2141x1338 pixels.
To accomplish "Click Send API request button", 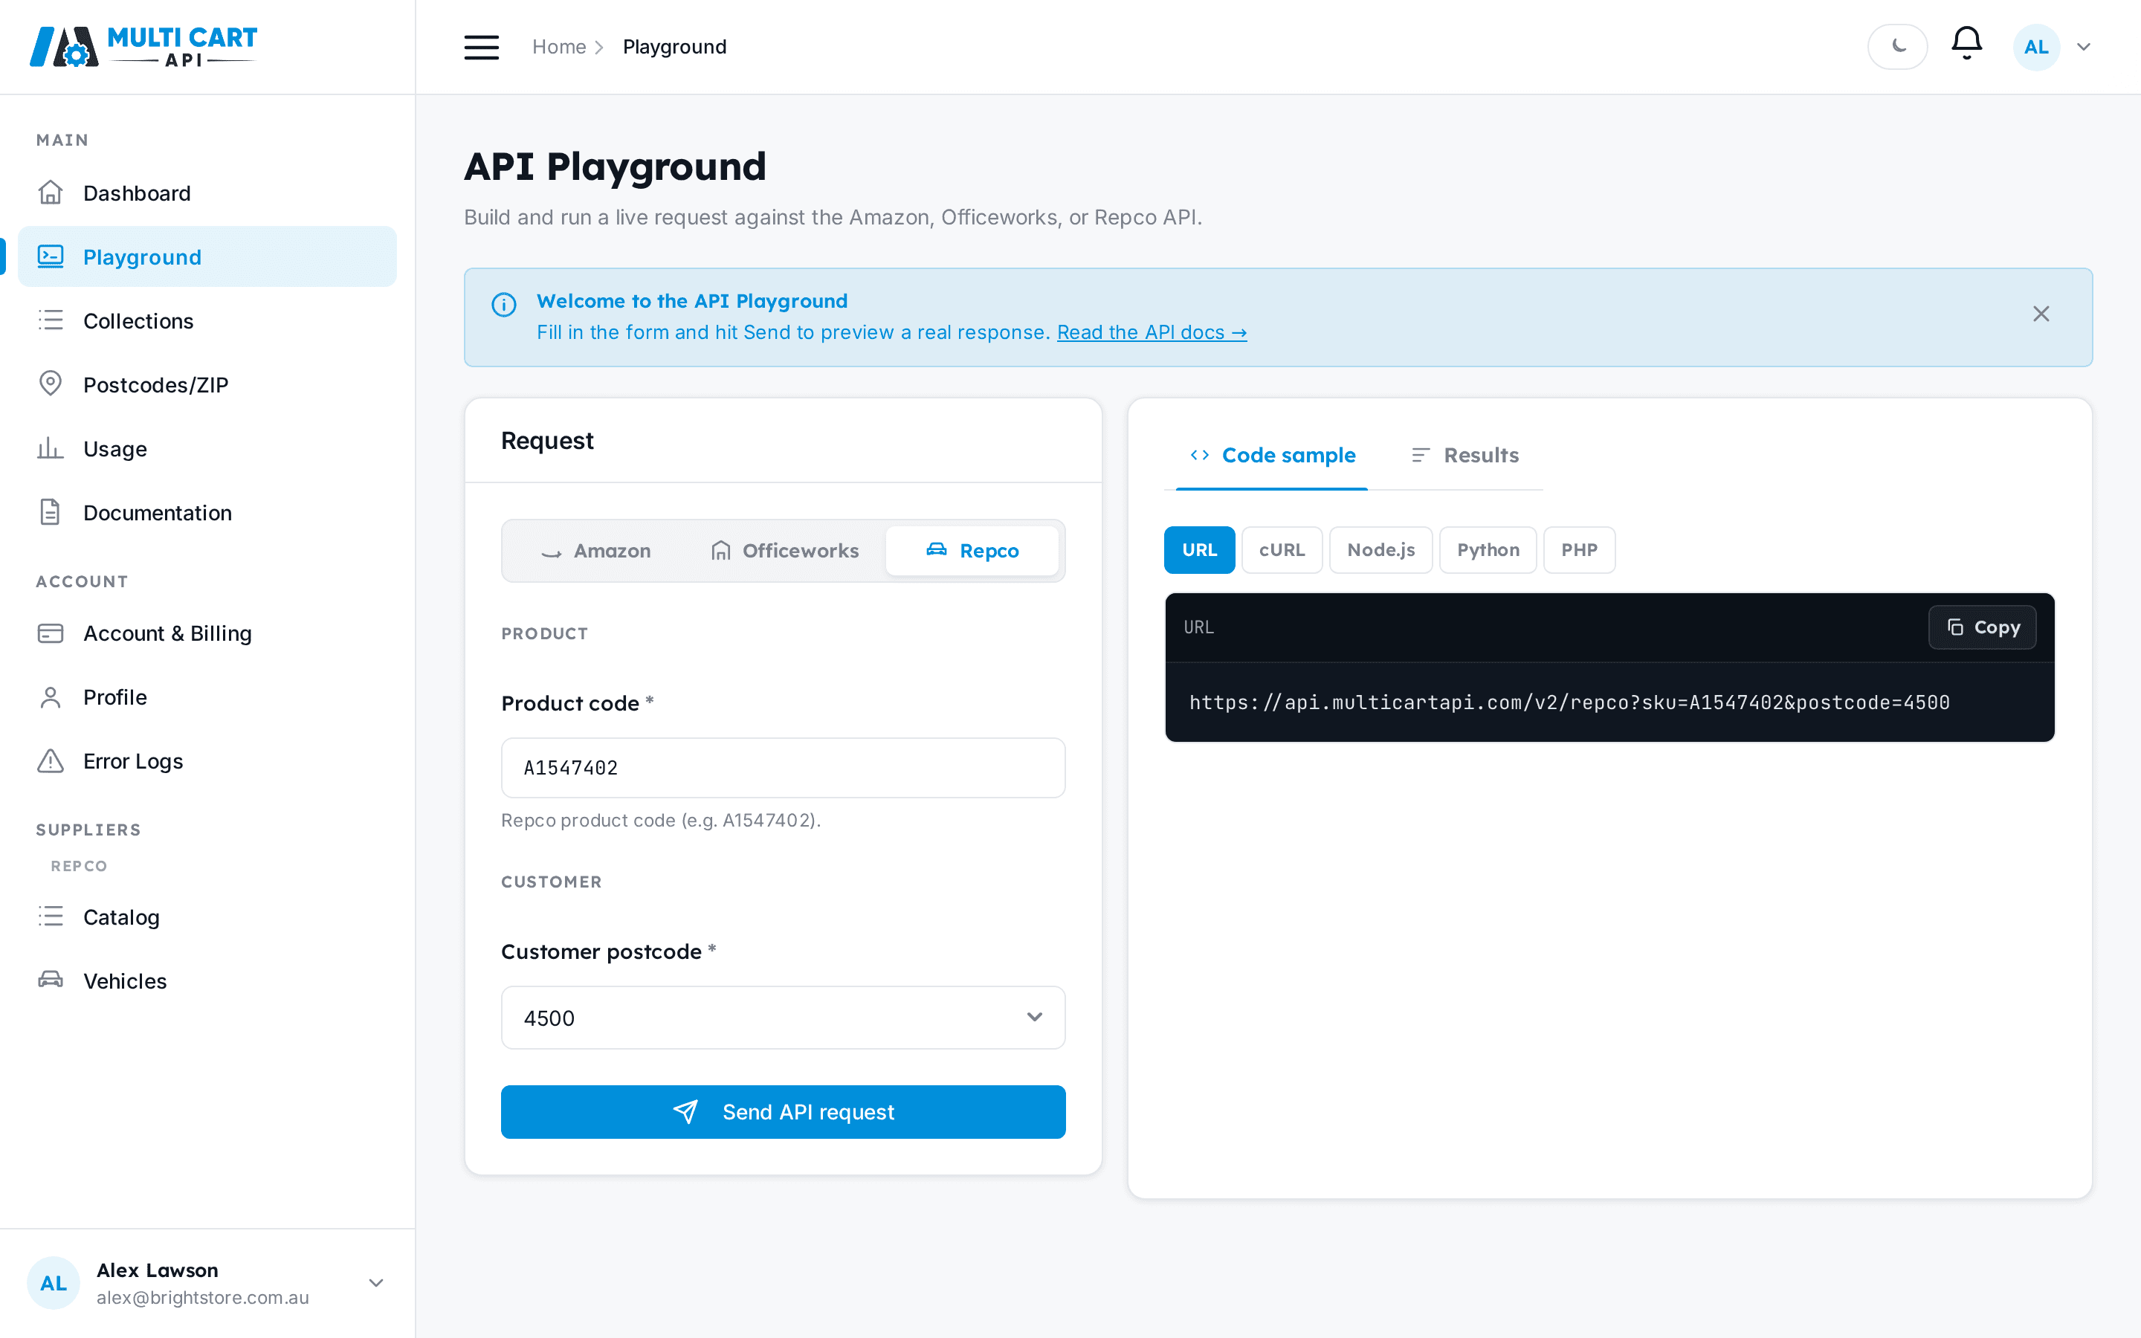I will 783,1111.
